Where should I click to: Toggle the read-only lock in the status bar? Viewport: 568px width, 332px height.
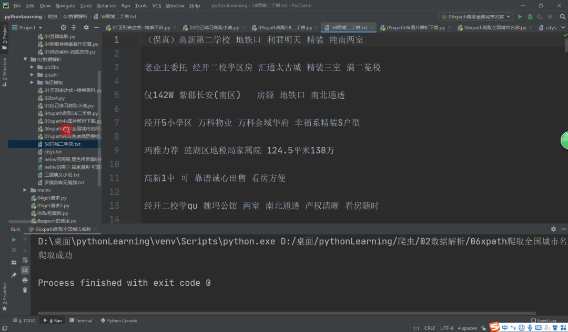click(484, 328)
